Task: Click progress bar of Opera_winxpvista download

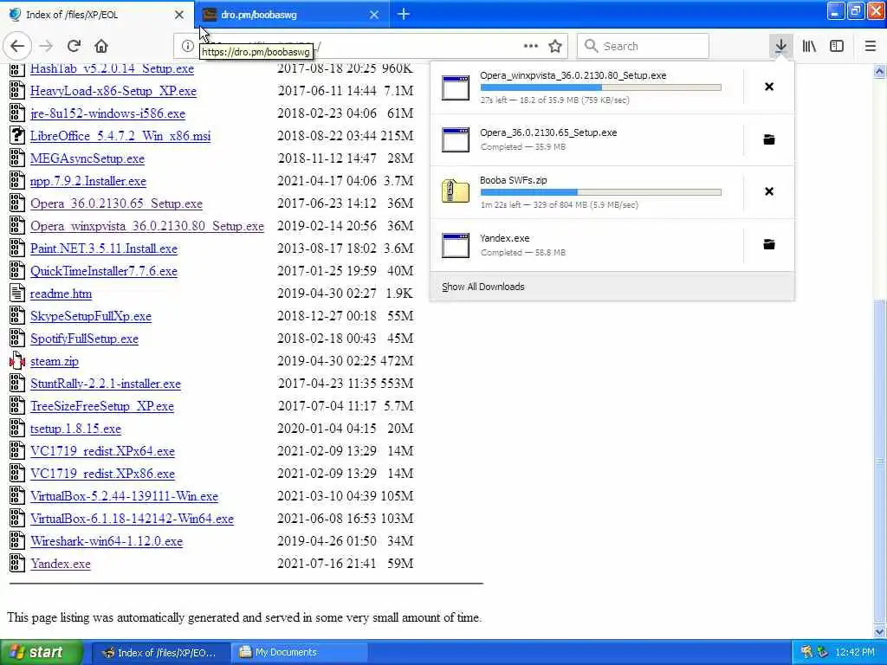Action: (601, 87)
